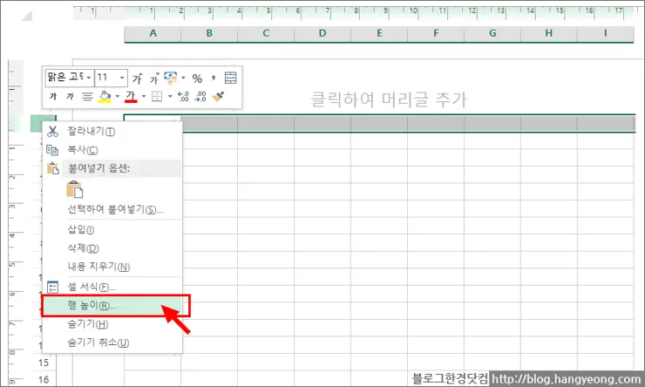Choose 삭제(D) to delete the row
Viewport: 645px width, 387px height.
(112, 248)
